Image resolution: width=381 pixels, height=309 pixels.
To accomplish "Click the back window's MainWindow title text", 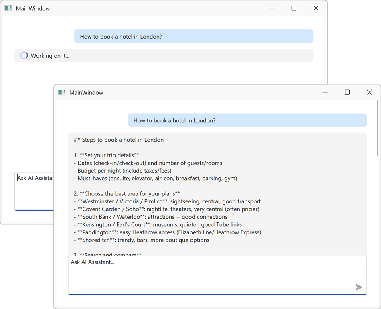I will 33,8.
